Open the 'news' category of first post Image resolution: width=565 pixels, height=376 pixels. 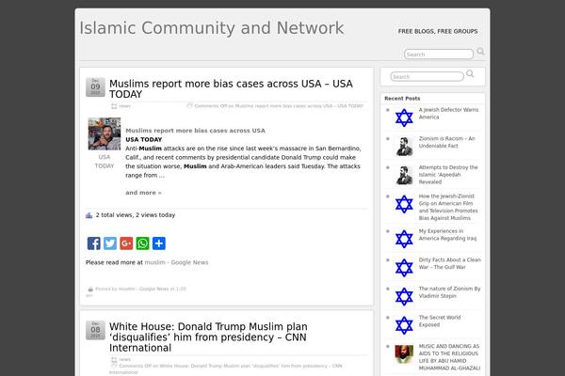(124, 106)
